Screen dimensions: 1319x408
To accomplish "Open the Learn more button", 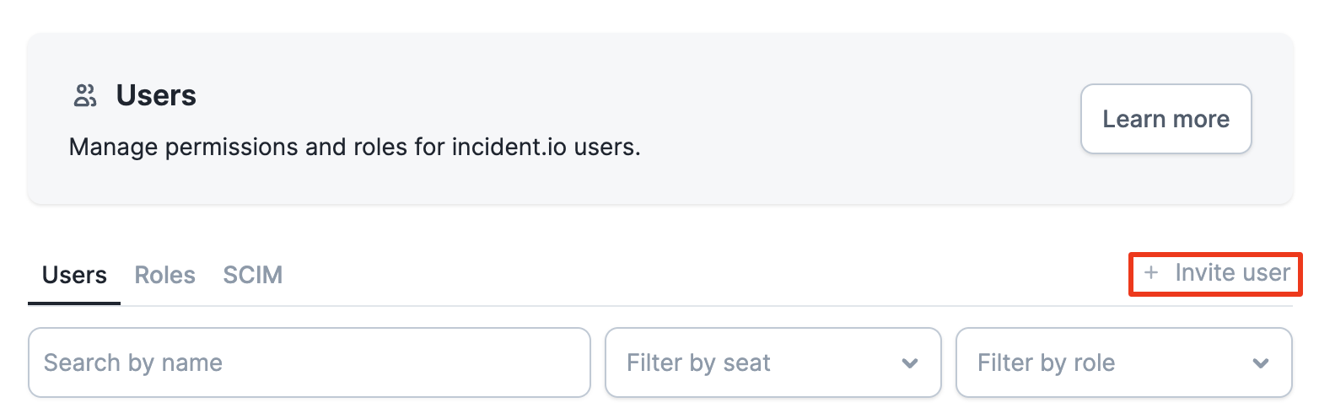I will pyautogui.click(x=1166, y=119).
